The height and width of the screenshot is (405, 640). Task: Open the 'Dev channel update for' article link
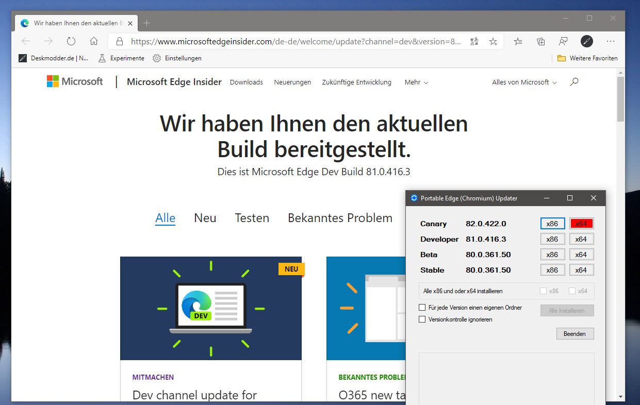pos(194,395)
